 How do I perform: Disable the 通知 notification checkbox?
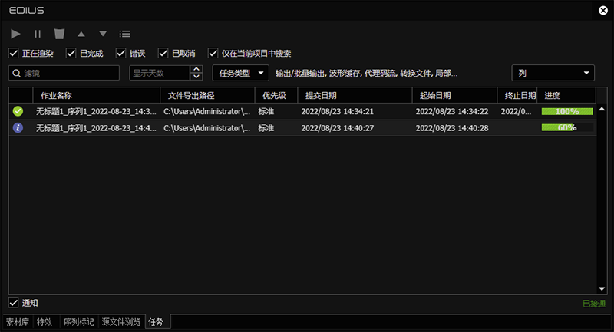coord(14,303)
